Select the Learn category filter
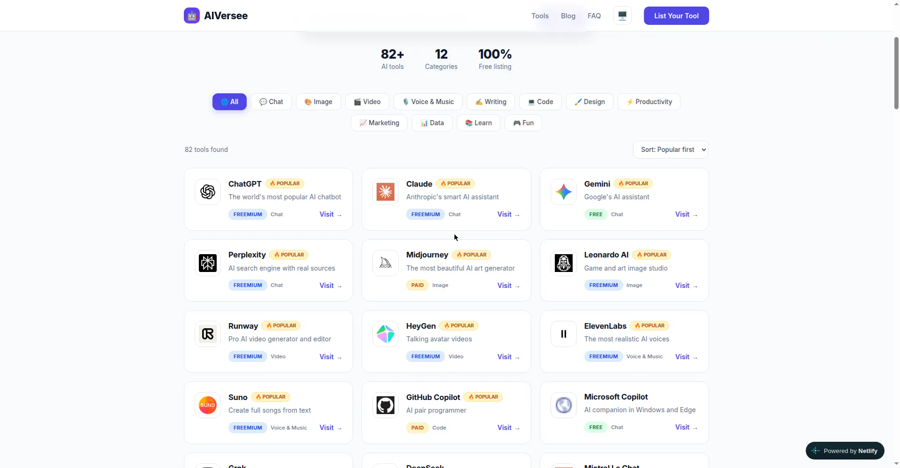 [x=478, y=123]
